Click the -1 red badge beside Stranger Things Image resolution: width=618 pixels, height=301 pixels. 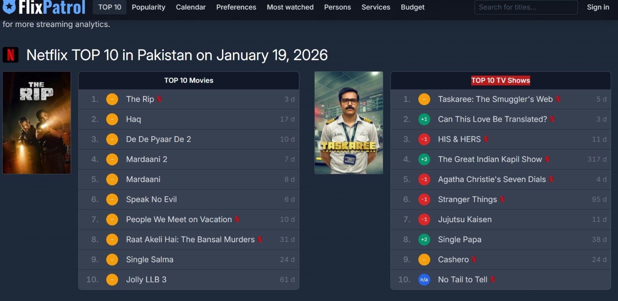[424, 199]
